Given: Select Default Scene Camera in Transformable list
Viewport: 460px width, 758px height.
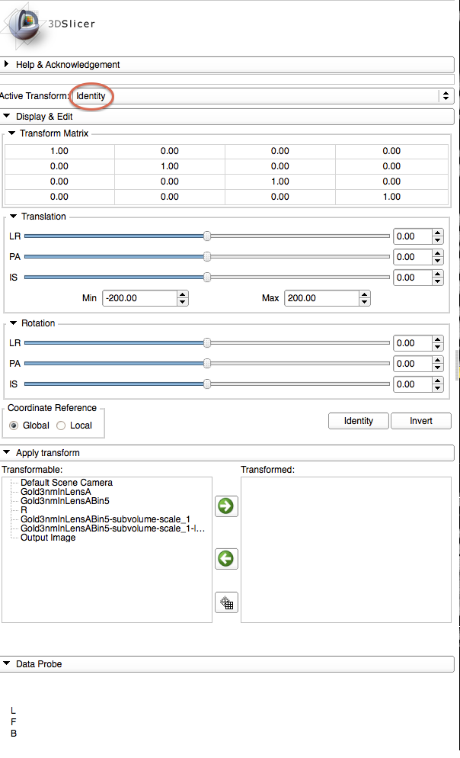Looking at the screenshot, I should tap(66, 483).
